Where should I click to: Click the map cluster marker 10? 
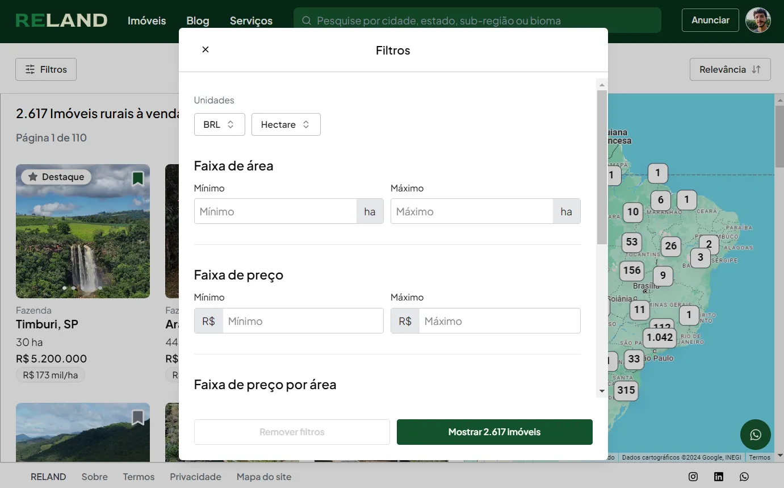pos(633,212)
